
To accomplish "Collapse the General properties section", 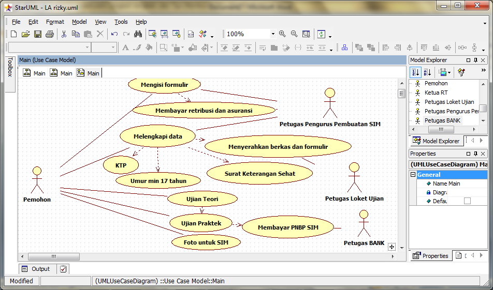I will tap(413, 175).
